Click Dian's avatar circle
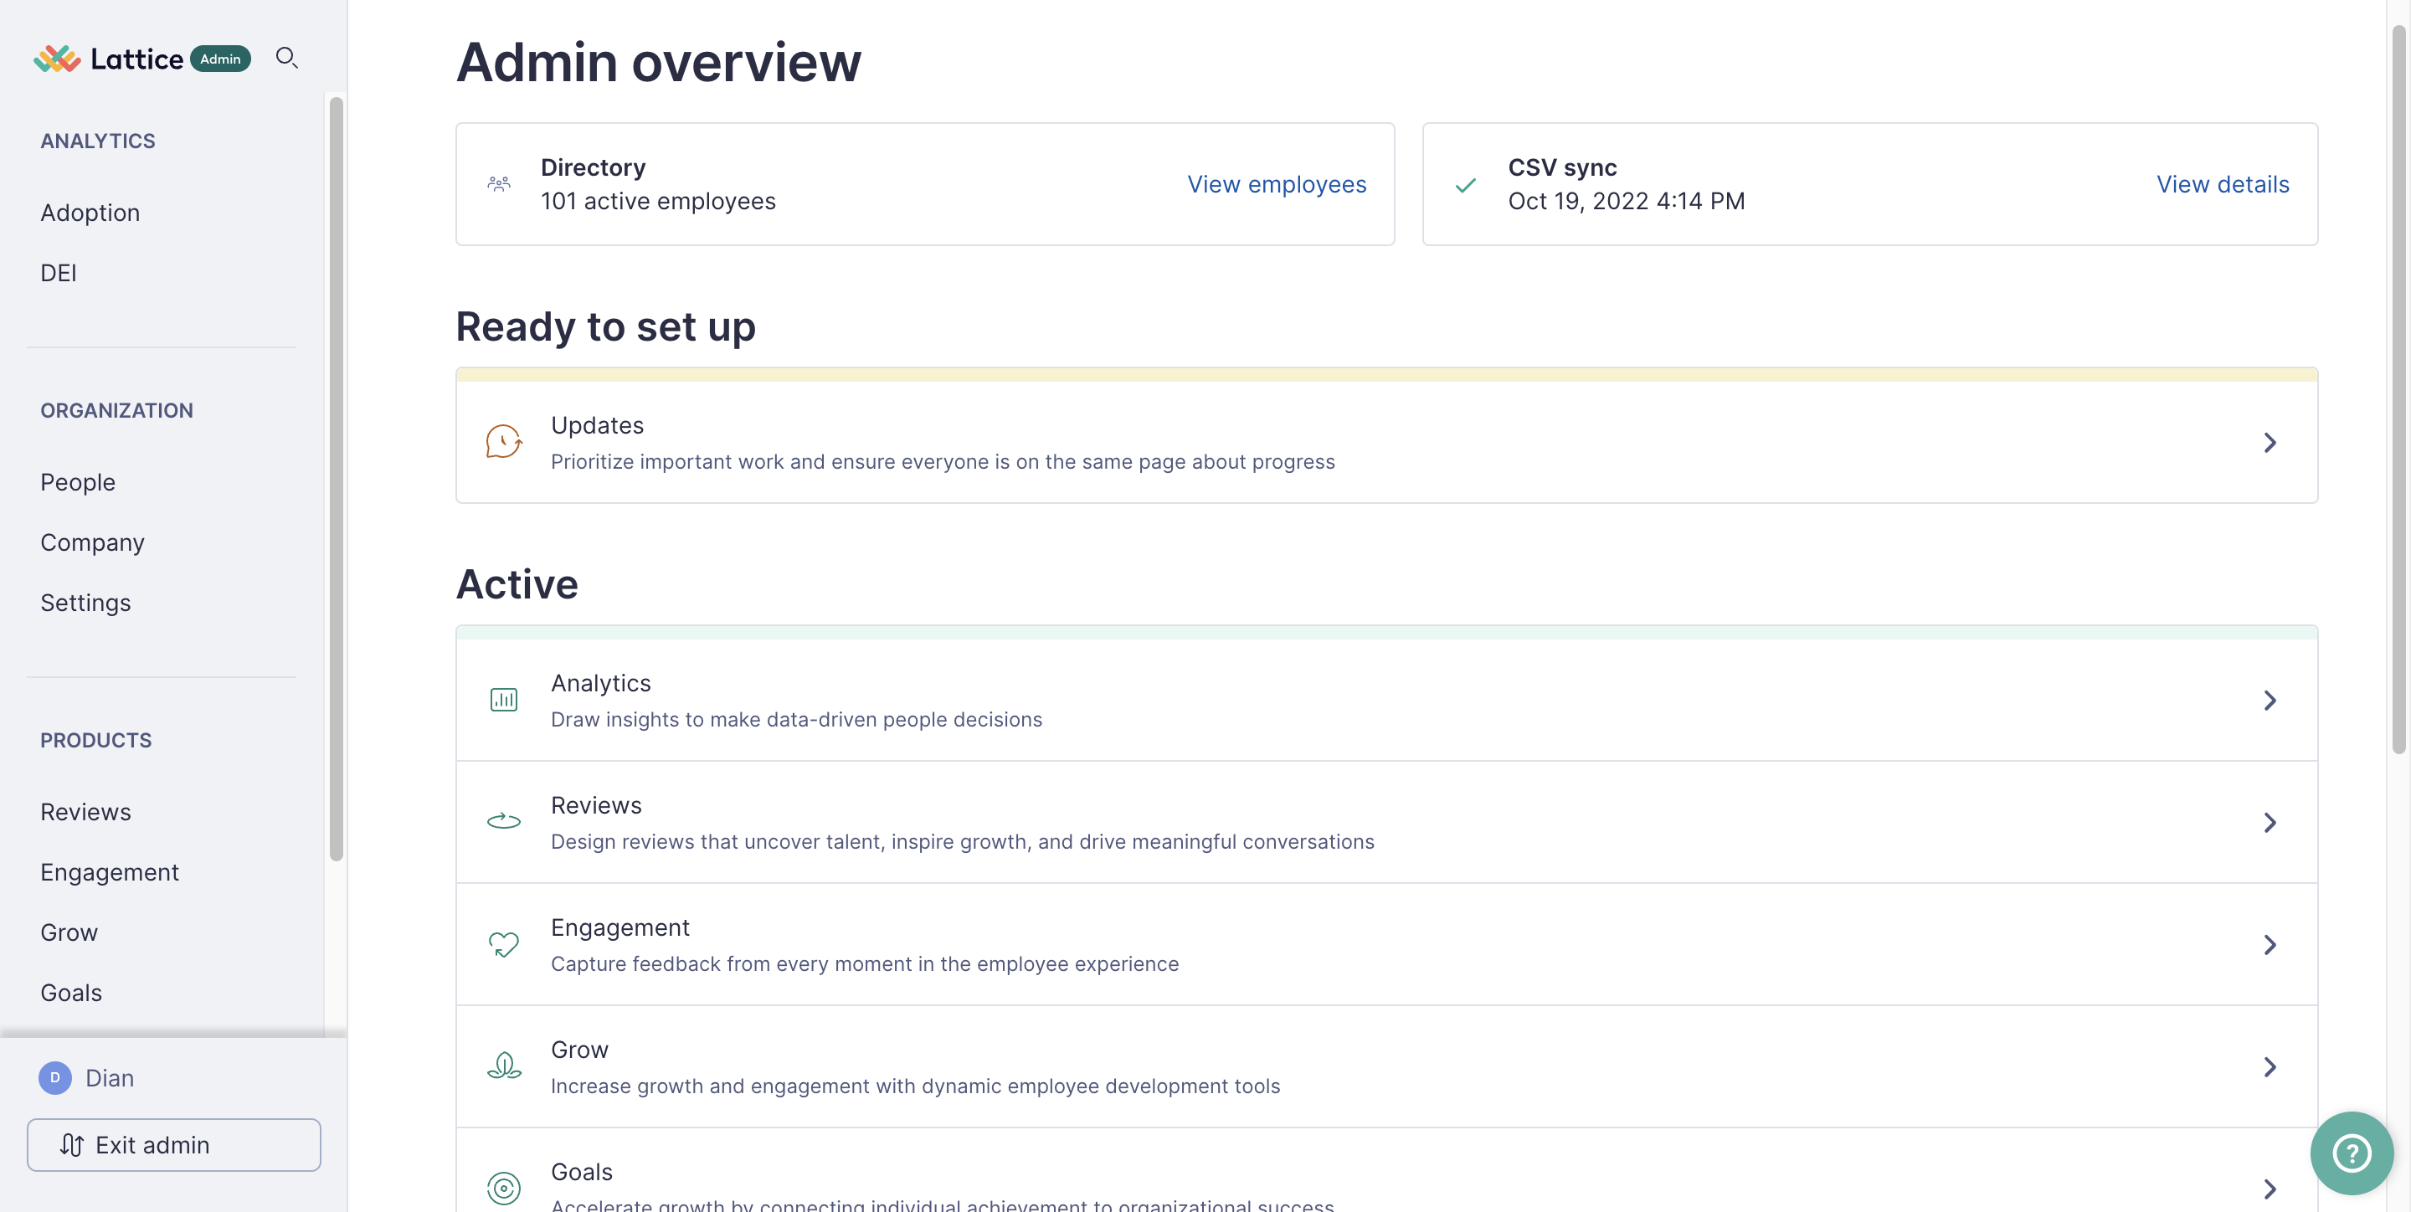 54,1077
